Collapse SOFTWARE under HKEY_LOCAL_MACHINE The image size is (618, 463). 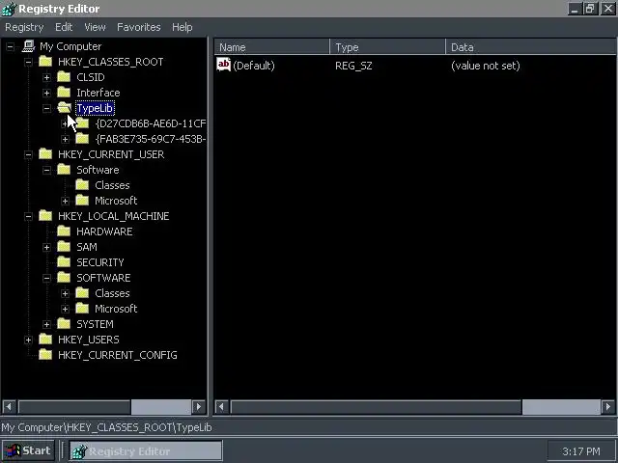pyautogui.click(x=46, y=278)
